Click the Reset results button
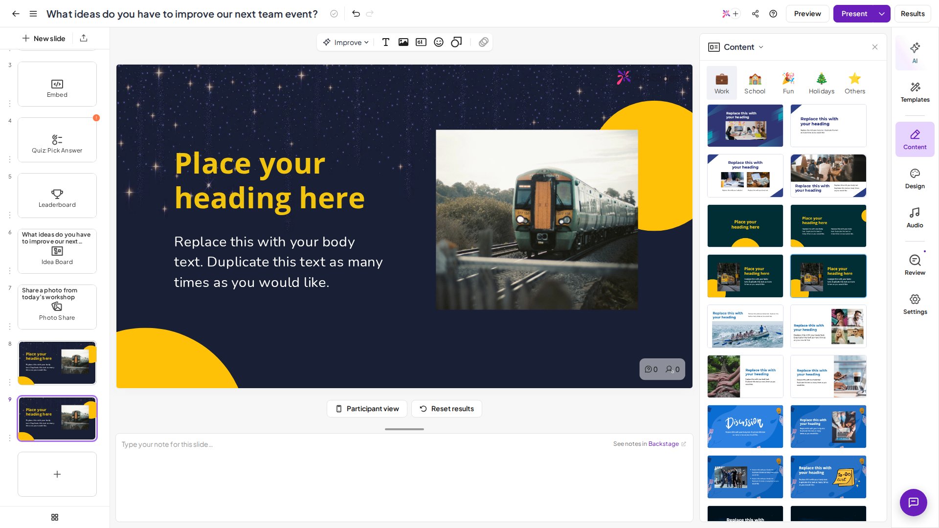This screenshot has width=939, height=528. (447, 409)
